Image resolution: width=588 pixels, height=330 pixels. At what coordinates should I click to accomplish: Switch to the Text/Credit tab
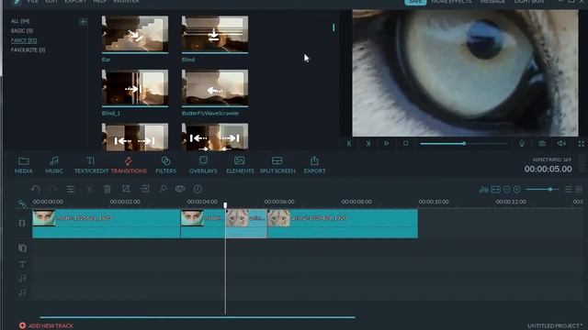point(91,165)
